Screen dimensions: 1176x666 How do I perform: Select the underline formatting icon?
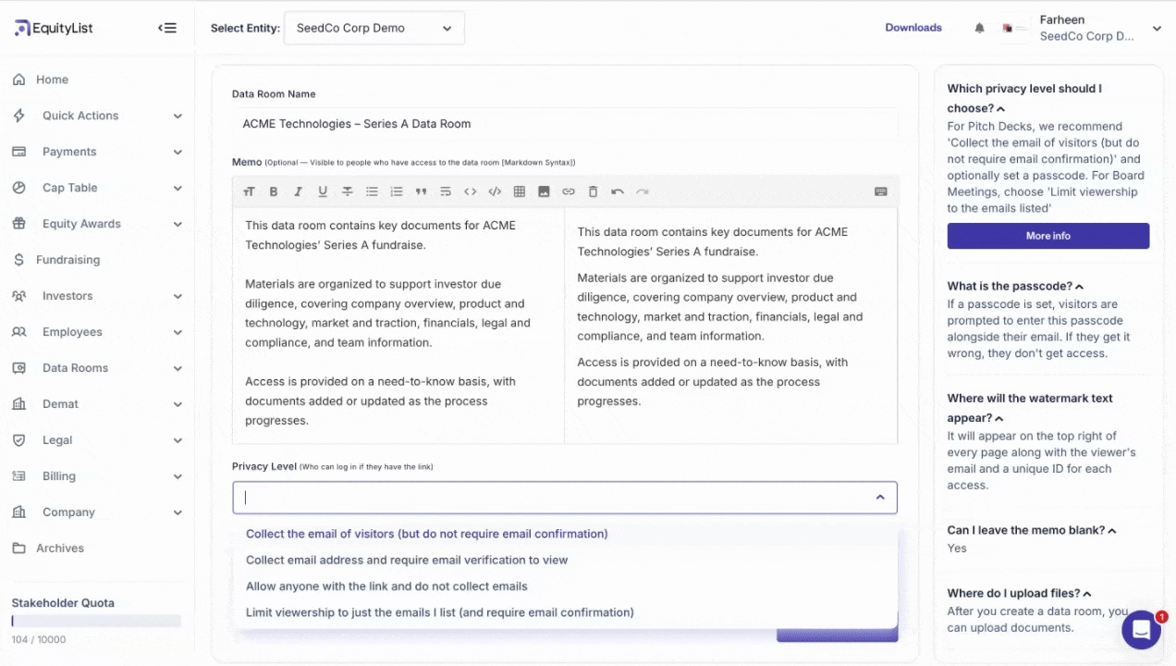(322, 191)
